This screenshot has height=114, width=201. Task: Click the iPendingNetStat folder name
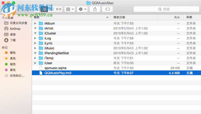click(57, 53)
